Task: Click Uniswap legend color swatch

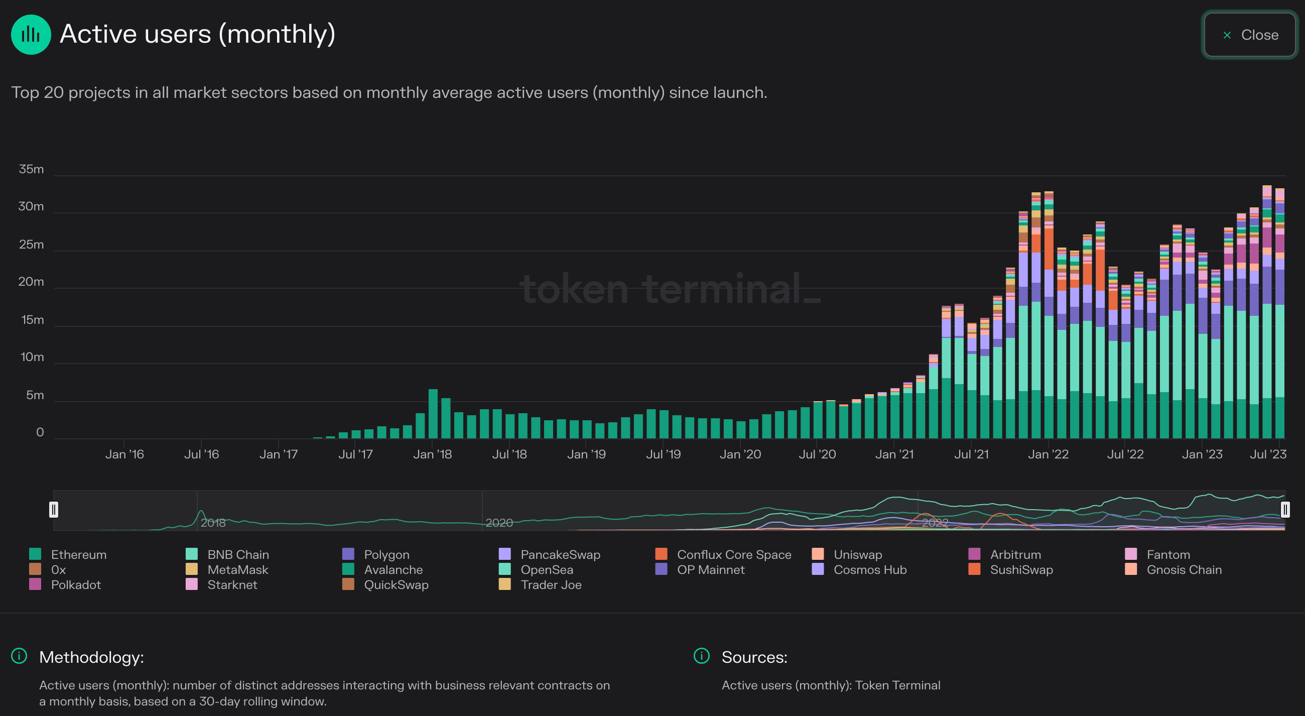Action: (x=818, y=554)
